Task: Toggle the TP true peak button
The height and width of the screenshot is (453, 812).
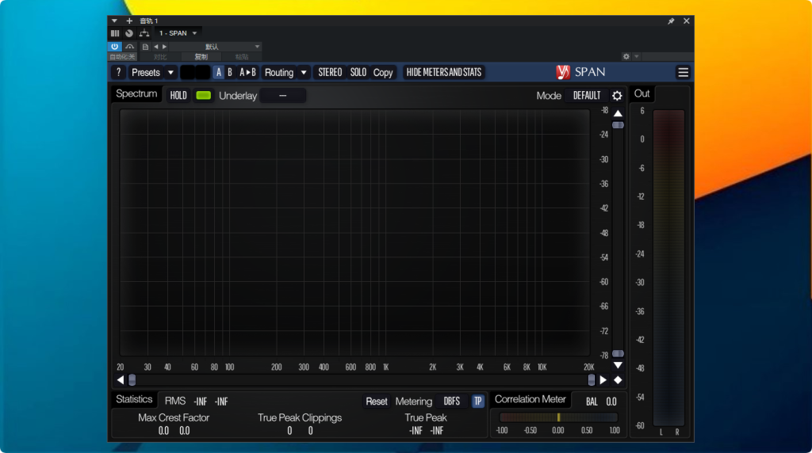Action: tap(477, 402)
